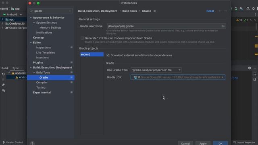Switch to the Sync tab in Build panel
Viewport: 258px width, 145px height.
[16, 68]
